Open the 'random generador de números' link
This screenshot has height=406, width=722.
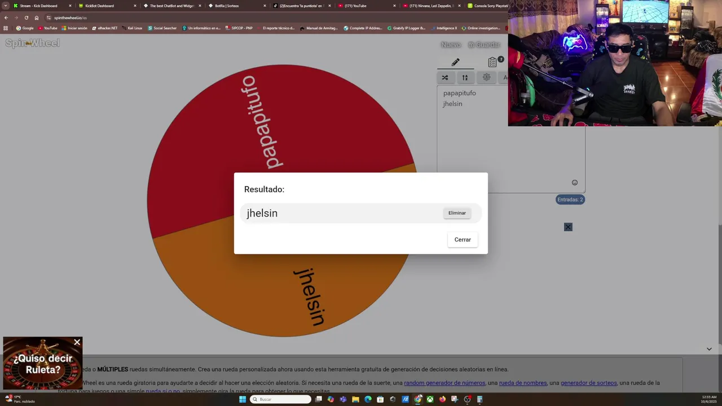[x=444, y=383]
